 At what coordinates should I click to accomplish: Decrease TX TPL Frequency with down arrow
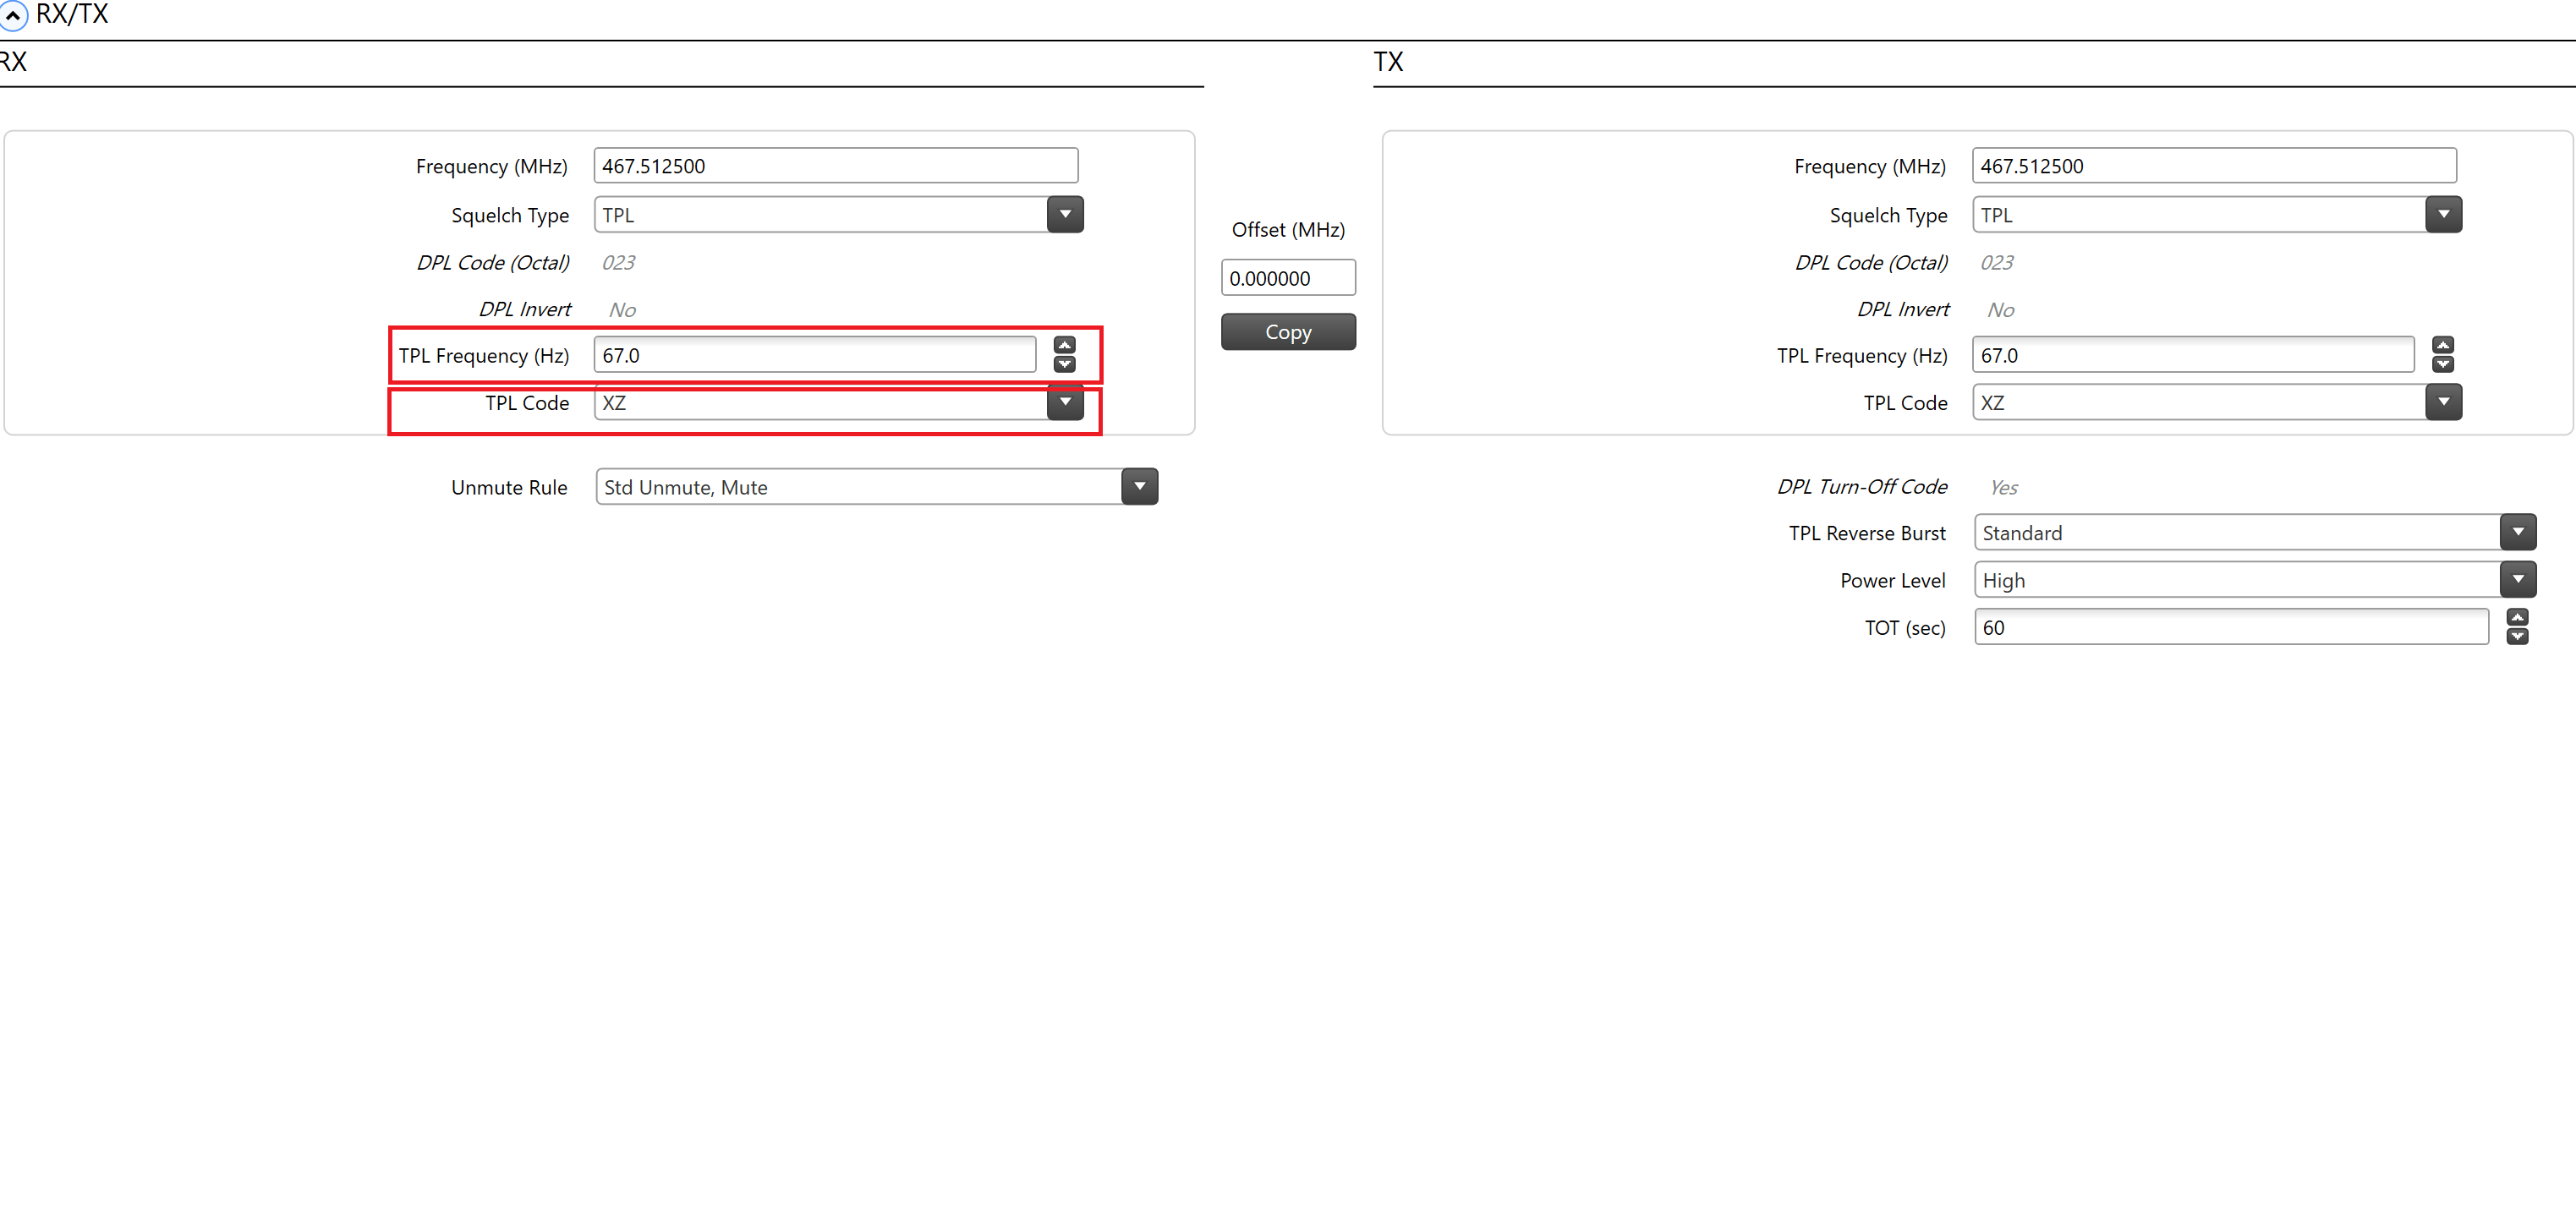pyautogui.click(x=2443, y=364)
